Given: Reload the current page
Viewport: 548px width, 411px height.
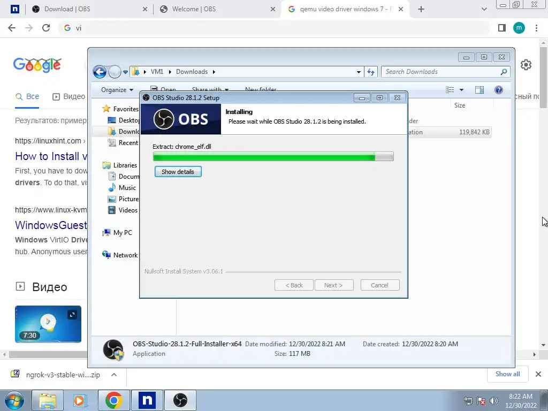Looking at the screenshot, I should [x=46, y=28].
